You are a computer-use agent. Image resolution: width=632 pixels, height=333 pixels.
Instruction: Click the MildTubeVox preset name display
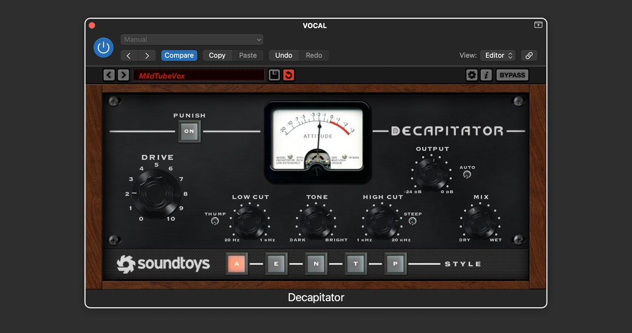[199, 75]
